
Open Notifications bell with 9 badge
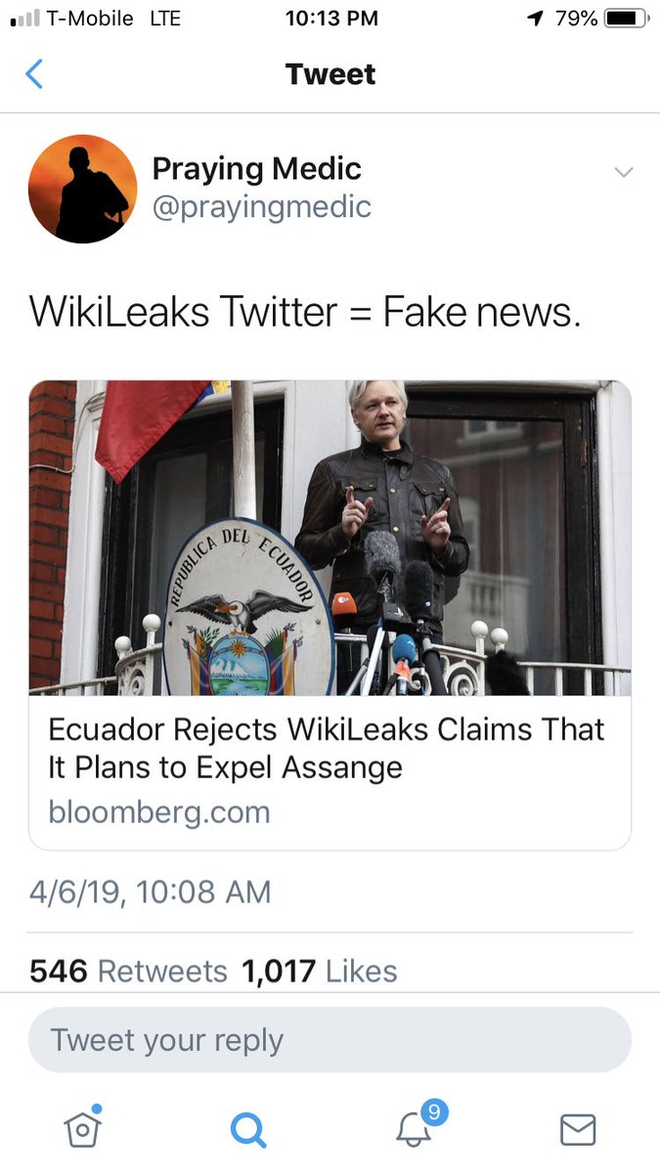pyautogui.click(x=415, y=1129)
